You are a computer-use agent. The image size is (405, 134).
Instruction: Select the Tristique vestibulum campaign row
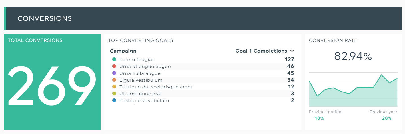coord(202,100)
